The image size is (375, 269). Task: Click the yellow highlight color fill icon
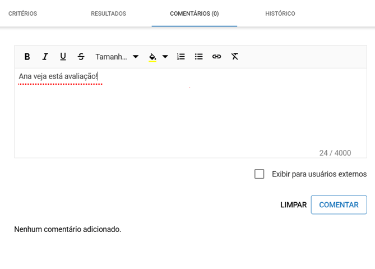(152, 57)
